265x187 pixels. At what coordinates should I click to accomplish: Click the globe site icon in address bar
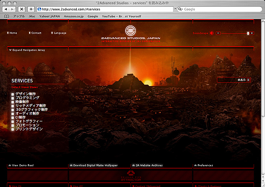[x=39, y=9]
